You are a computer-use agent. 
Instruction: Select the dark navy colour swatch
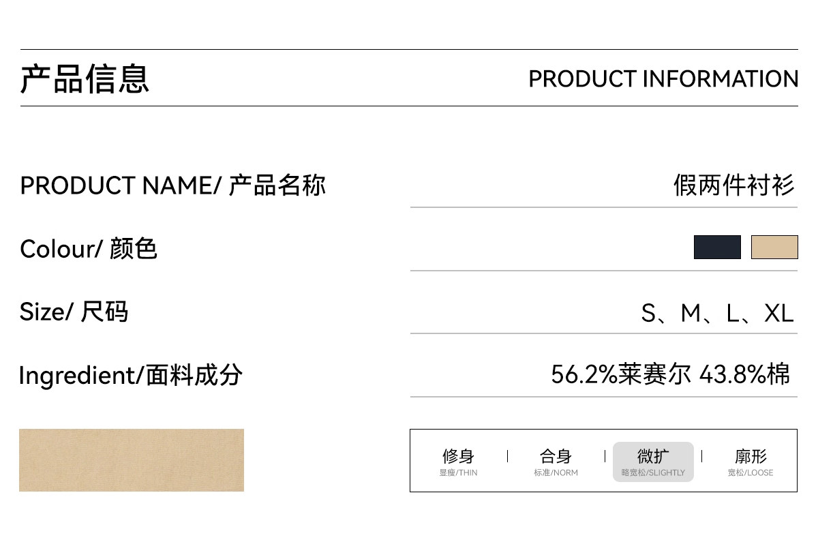(717, 247)
